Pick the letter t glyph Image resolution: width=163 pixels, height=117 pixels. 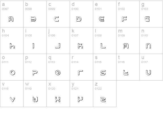coord(126,73)
